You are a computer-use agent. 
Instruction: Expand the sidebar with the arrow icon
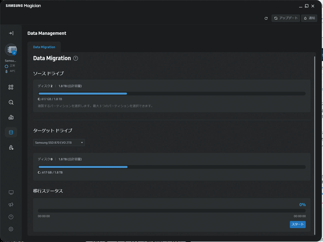coord(11,33)
